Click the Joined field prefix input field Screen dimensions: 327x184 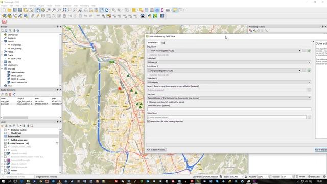tap(229, 109)
